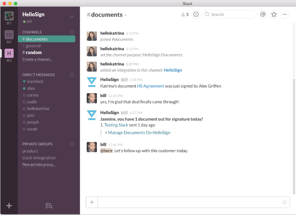
Task: Open the product private group
Action: [30, 151]
